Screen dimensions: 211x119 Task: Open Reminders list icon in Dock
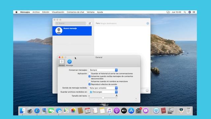click(x=95, y=111)
